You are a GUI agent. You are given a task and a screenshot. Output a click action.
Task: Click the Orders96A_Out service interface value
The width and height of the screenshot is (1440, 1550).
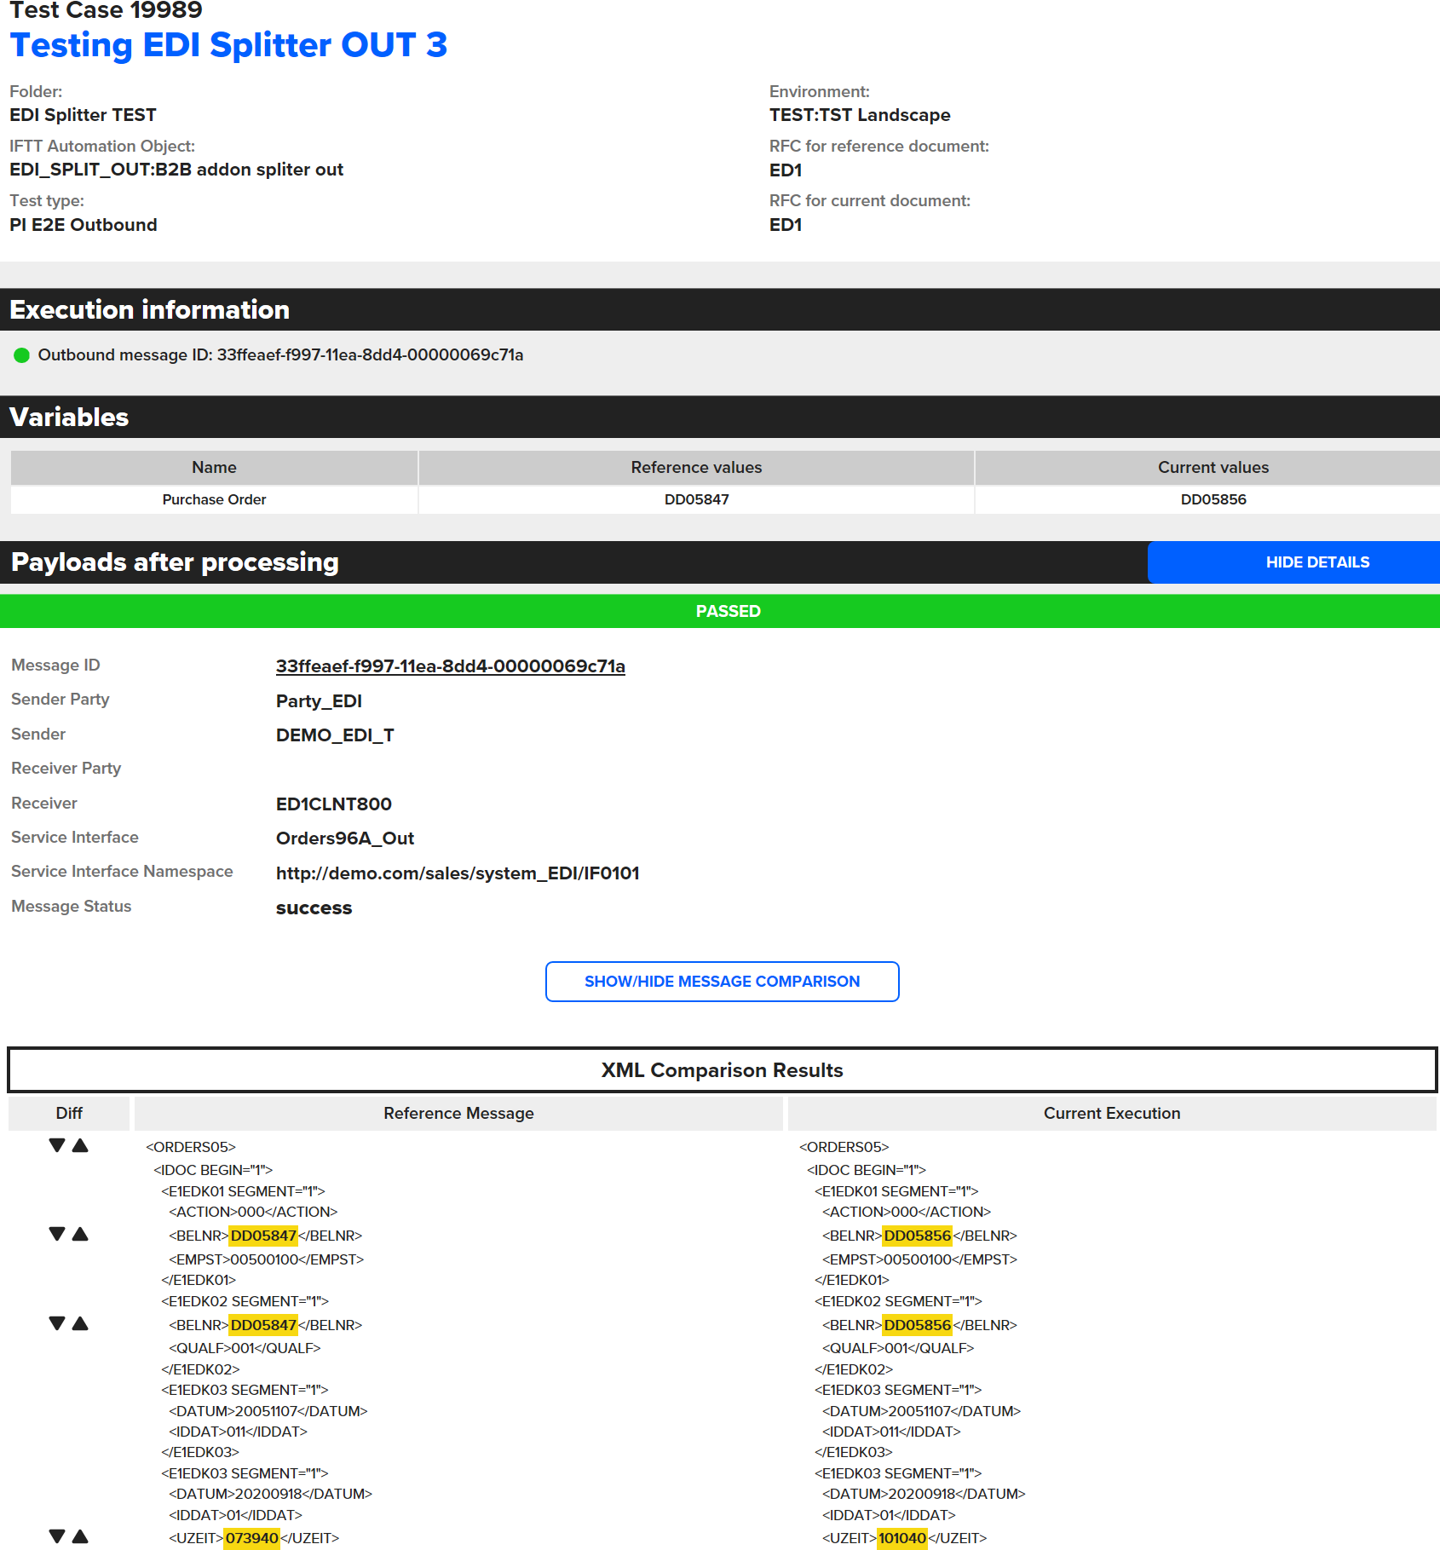click(345, 838)
